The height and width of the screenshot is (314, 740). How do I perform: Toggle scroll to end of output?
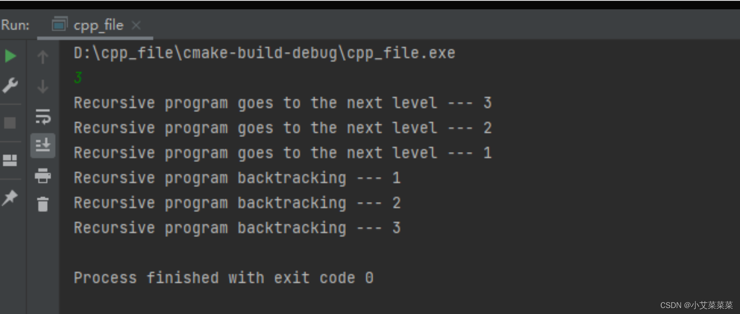pos(43,145)
